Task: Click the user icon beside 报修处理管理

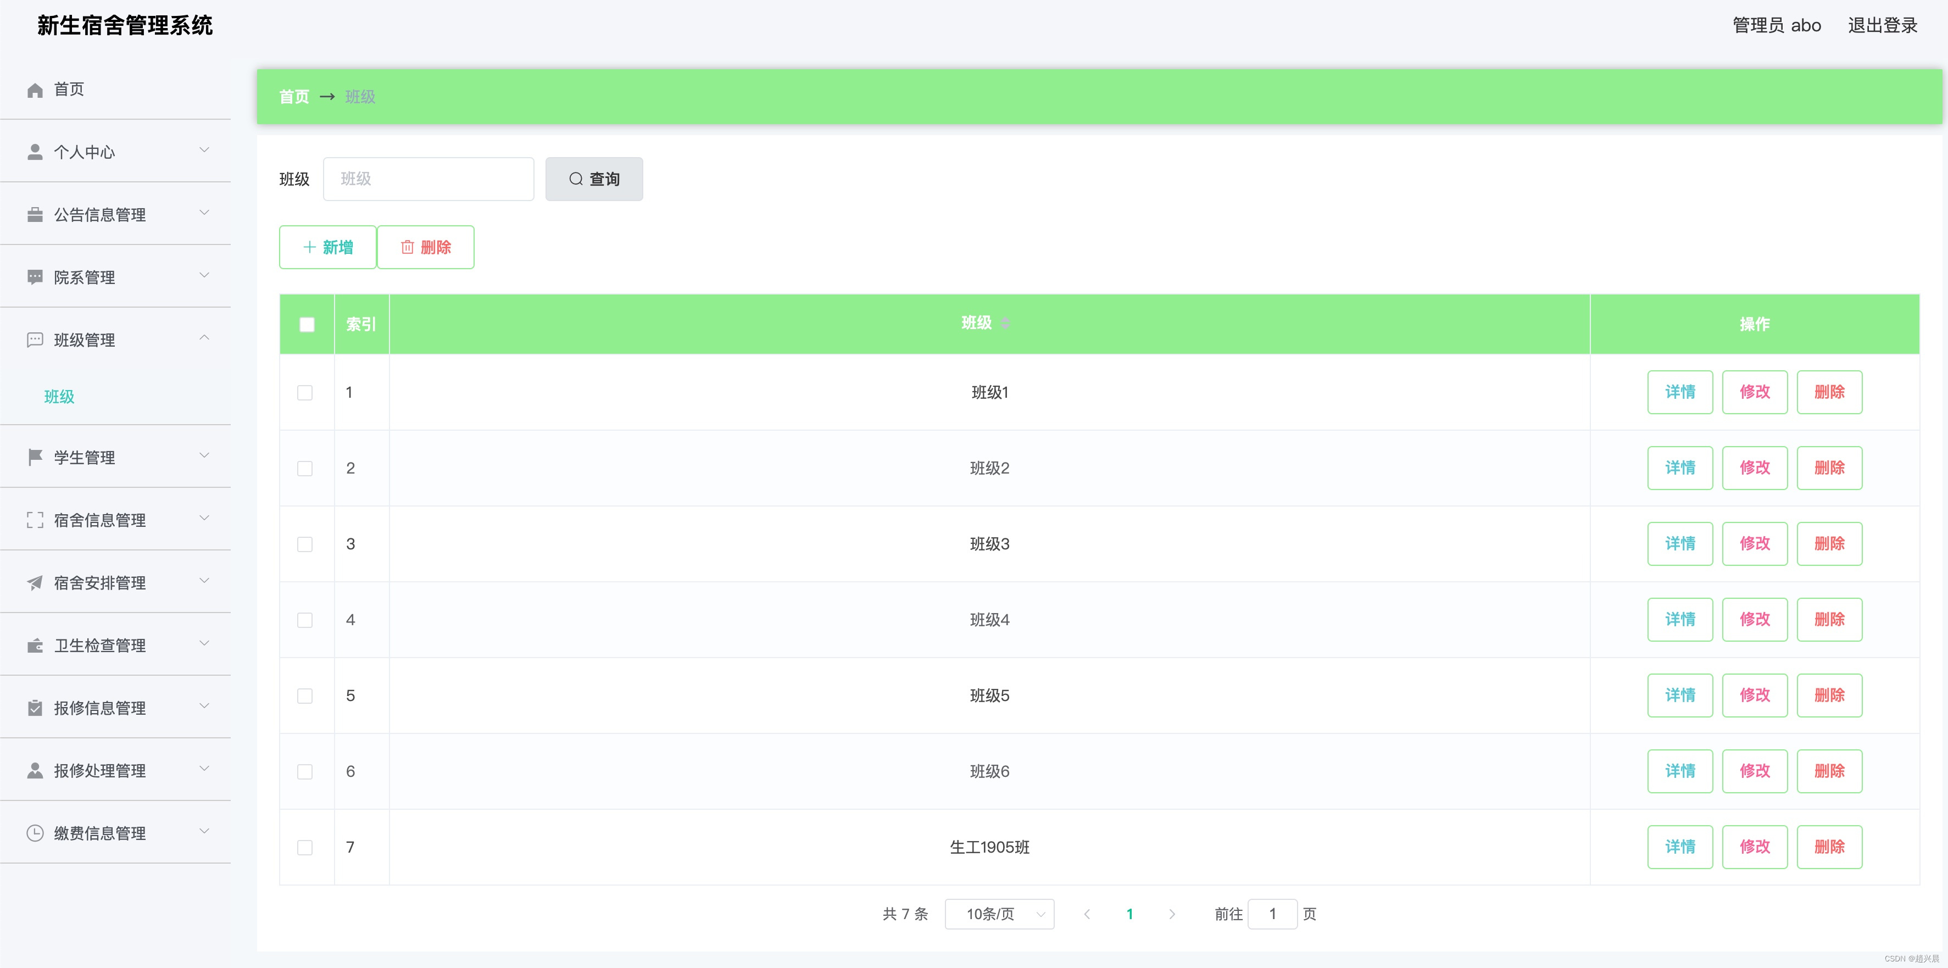Action: tap(35, 771)
